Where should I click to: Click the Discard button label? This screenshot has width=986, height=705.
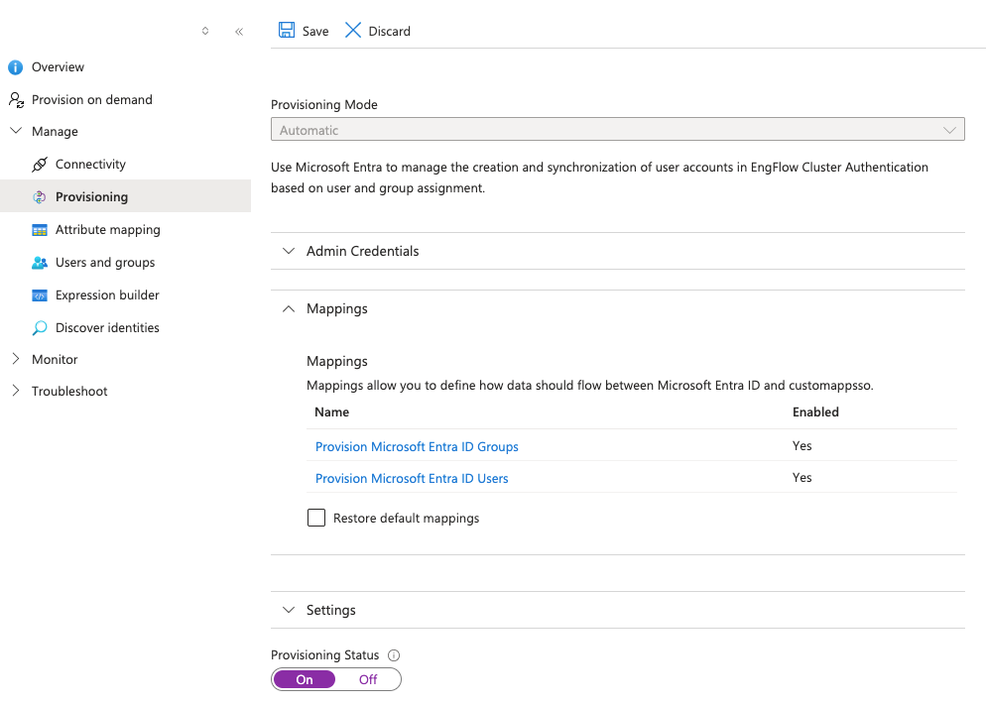pyautogui.click(x=389, y=32)
